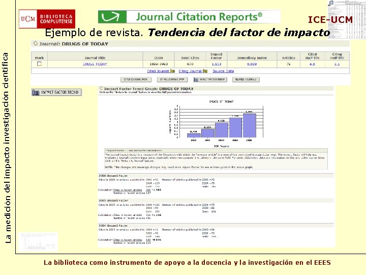Open the faded chart thumbnail at bottom-left
Viewport: 366px width, 275px height.
pos(38,241)
